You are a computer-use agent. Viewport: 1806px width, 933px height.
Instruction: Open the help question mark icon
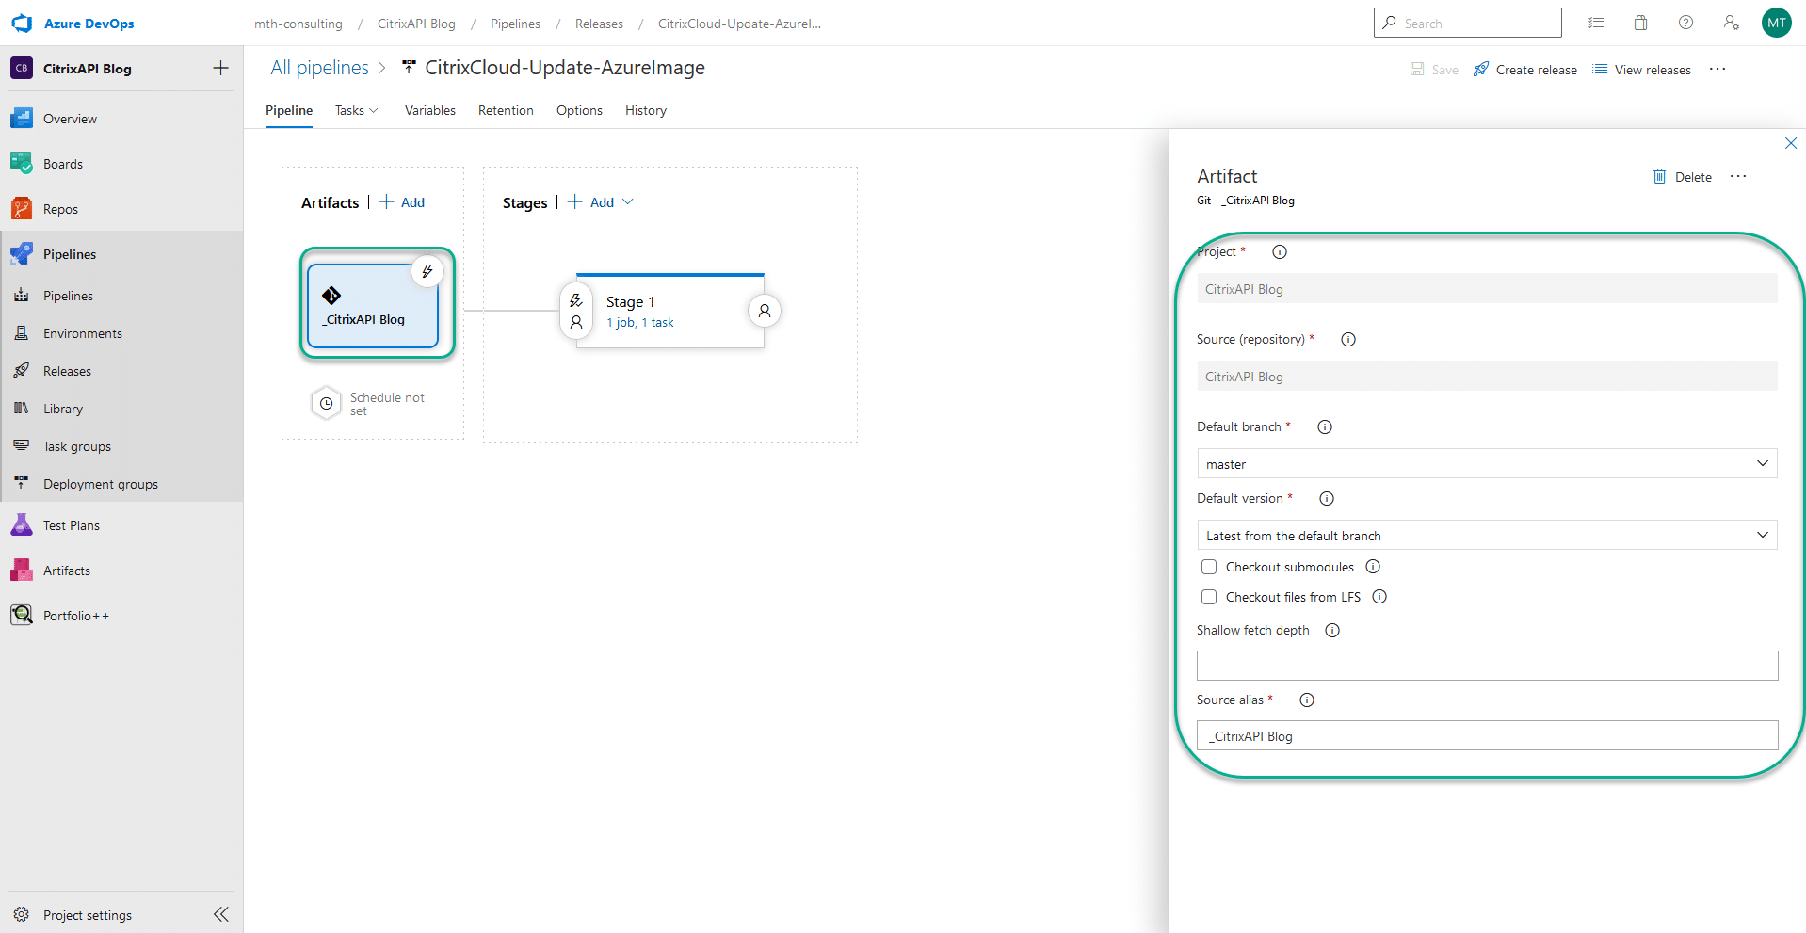click(1685, 23)
